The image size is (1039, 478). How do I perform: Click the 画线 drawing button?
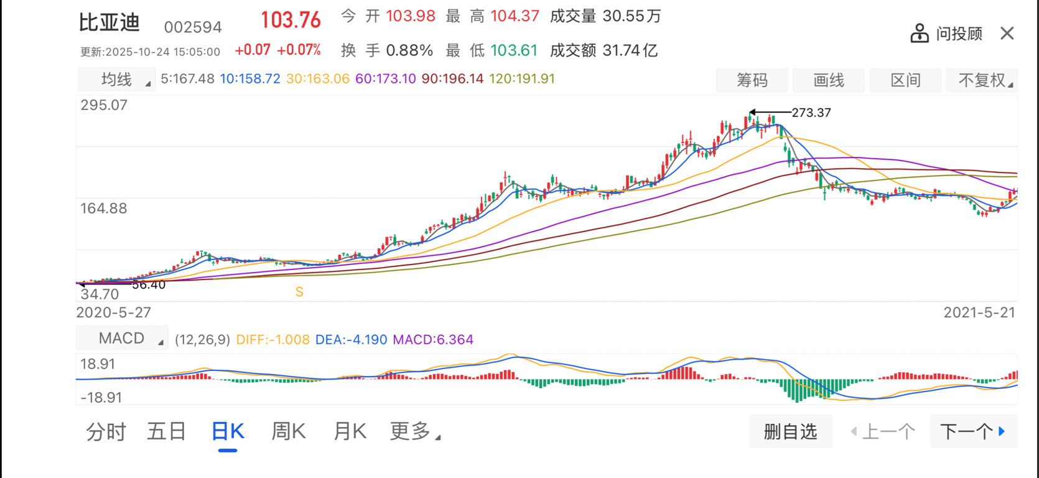(x=829, y=80)
